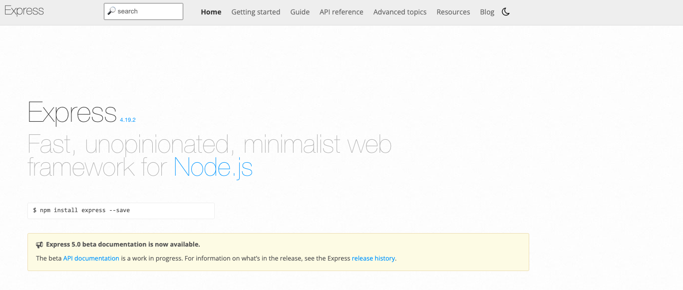Focus the search input field

(143, 11)
